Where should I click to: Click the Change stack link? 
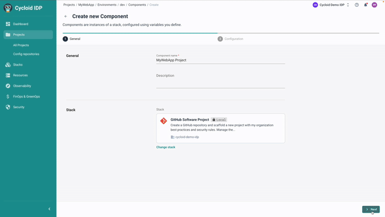pos(166,147)
